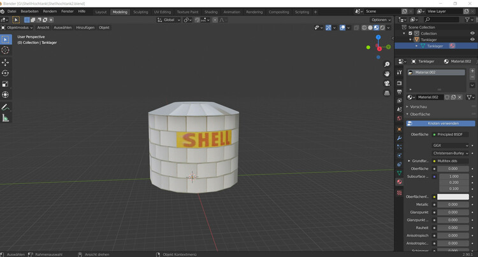Collapse the Oberfläche panel
Image resolution: width=478 pixels, height=257 pixels.
[x=420, y=115]
